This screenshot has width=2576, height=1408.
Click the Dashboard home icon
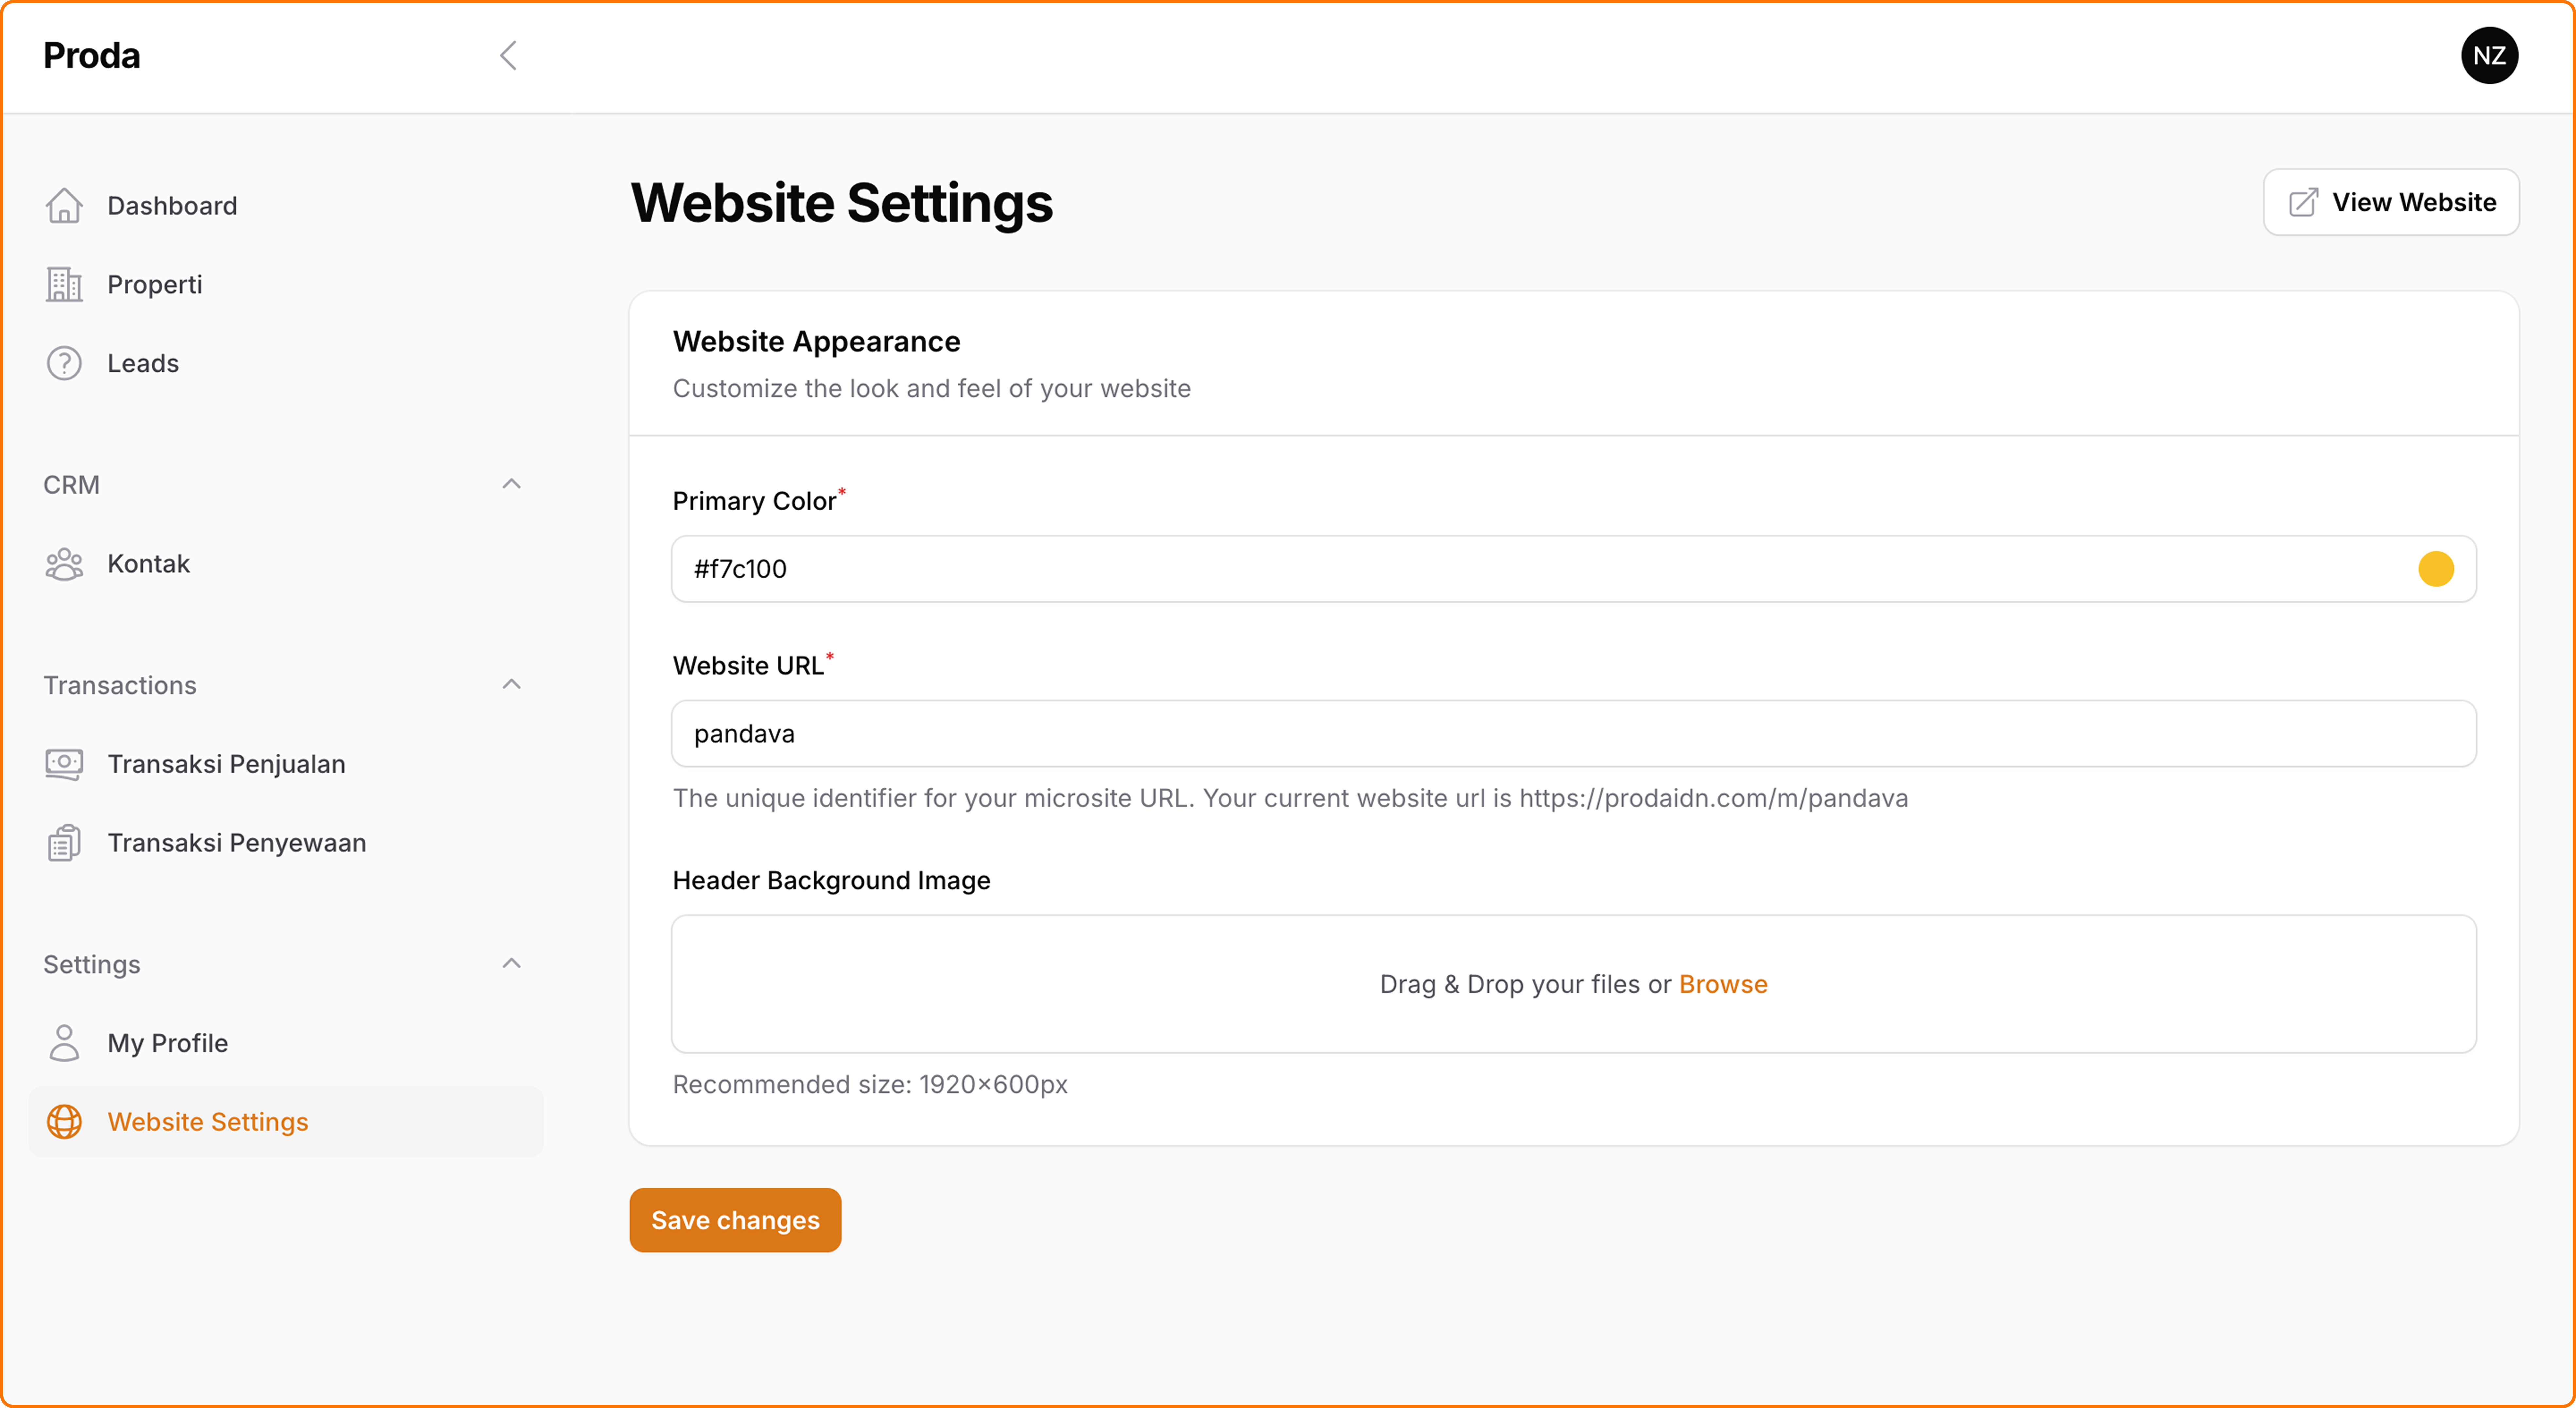[x=64, y=206]
